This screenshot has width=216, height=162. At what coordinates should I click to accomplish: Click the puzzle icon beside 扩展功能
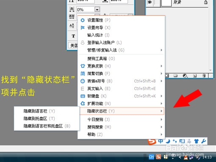(x=83, y=104)
